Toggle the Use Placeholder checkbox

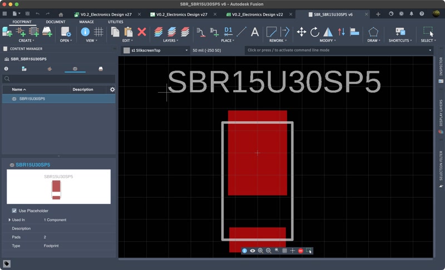(x=14, y=211)
